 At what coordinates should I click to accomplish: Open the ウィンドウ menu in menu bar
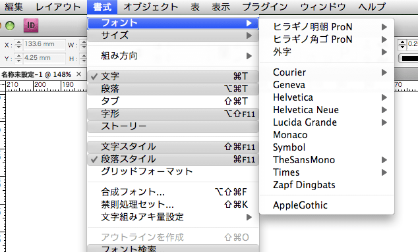(x=323, y=7)
